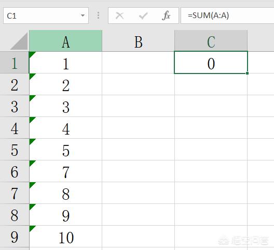Click the Select All triangle corner

pyautogui.click(x=19, y=41)
